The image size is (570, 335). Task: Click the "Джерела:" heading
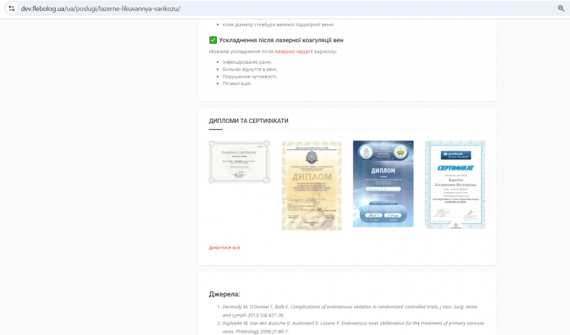(x=224, y=294)
